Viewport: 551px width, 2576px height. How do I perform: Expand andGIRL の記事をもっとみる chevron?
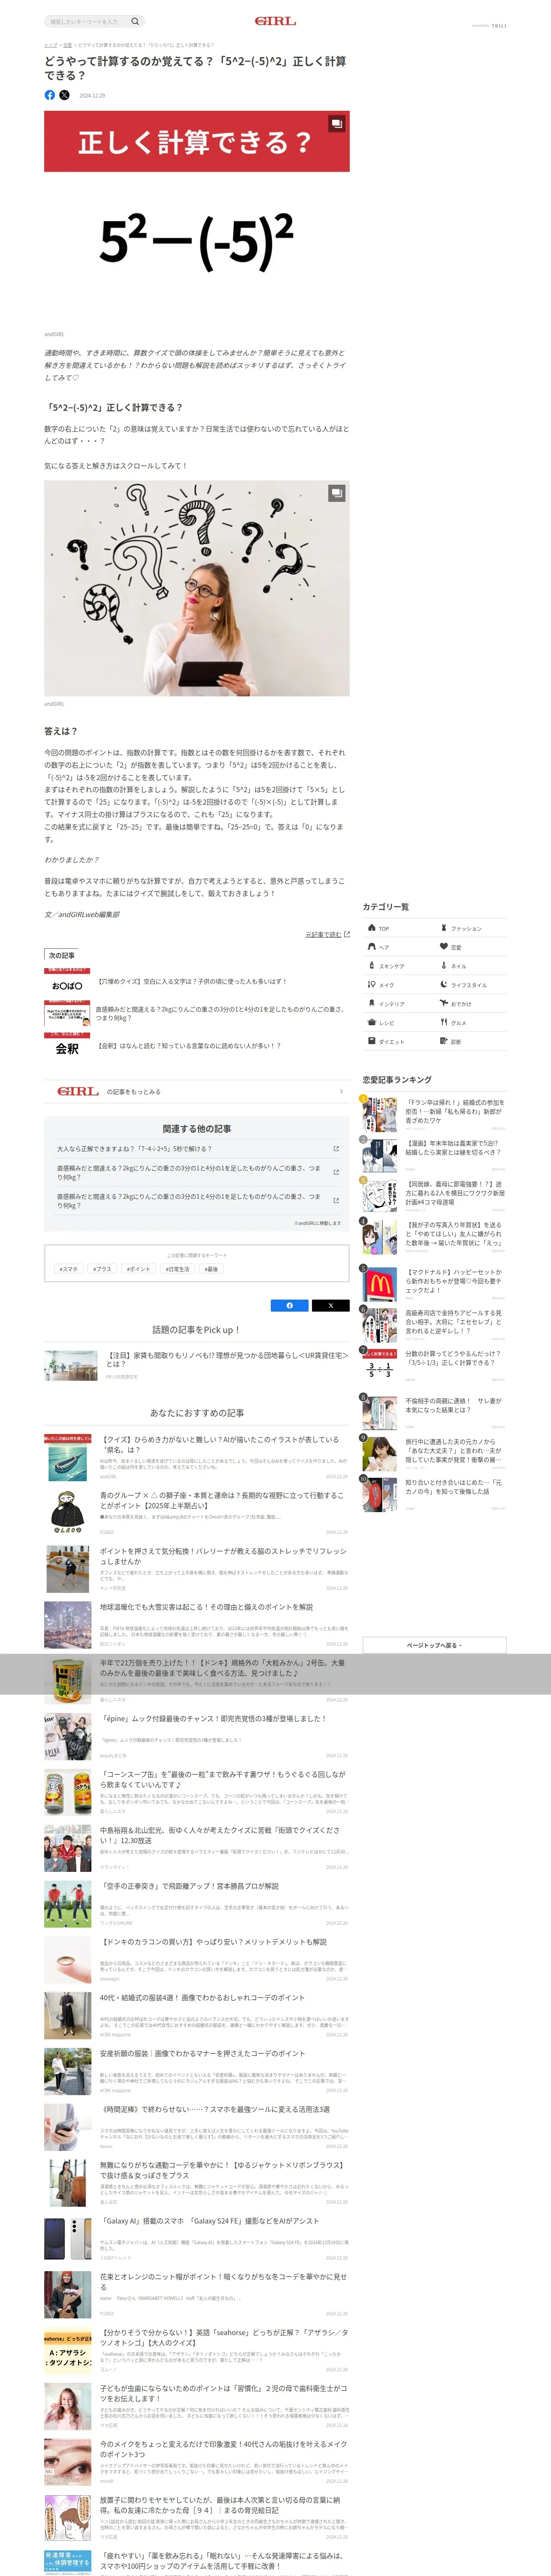(x=341, y=1091)
